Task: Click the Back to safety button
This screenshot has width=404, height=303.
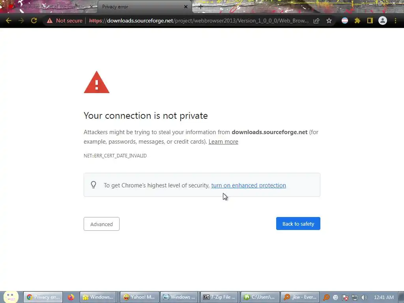Action: coord(298,224)
